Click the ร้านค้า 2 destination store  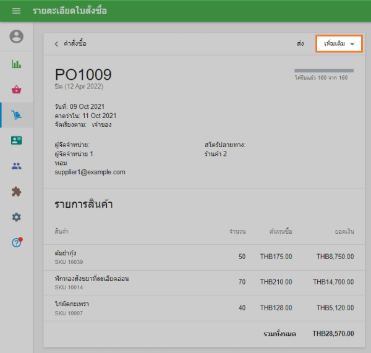point(216,153)
